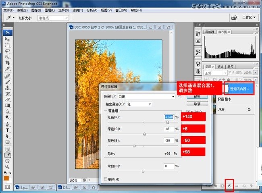
Task: Select the Gradient tool
Action: coord(7,106)
